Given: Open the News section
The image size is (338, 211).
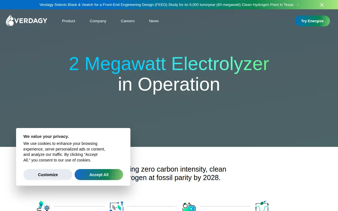Looking at the screenshot, I should click(154, 21).
